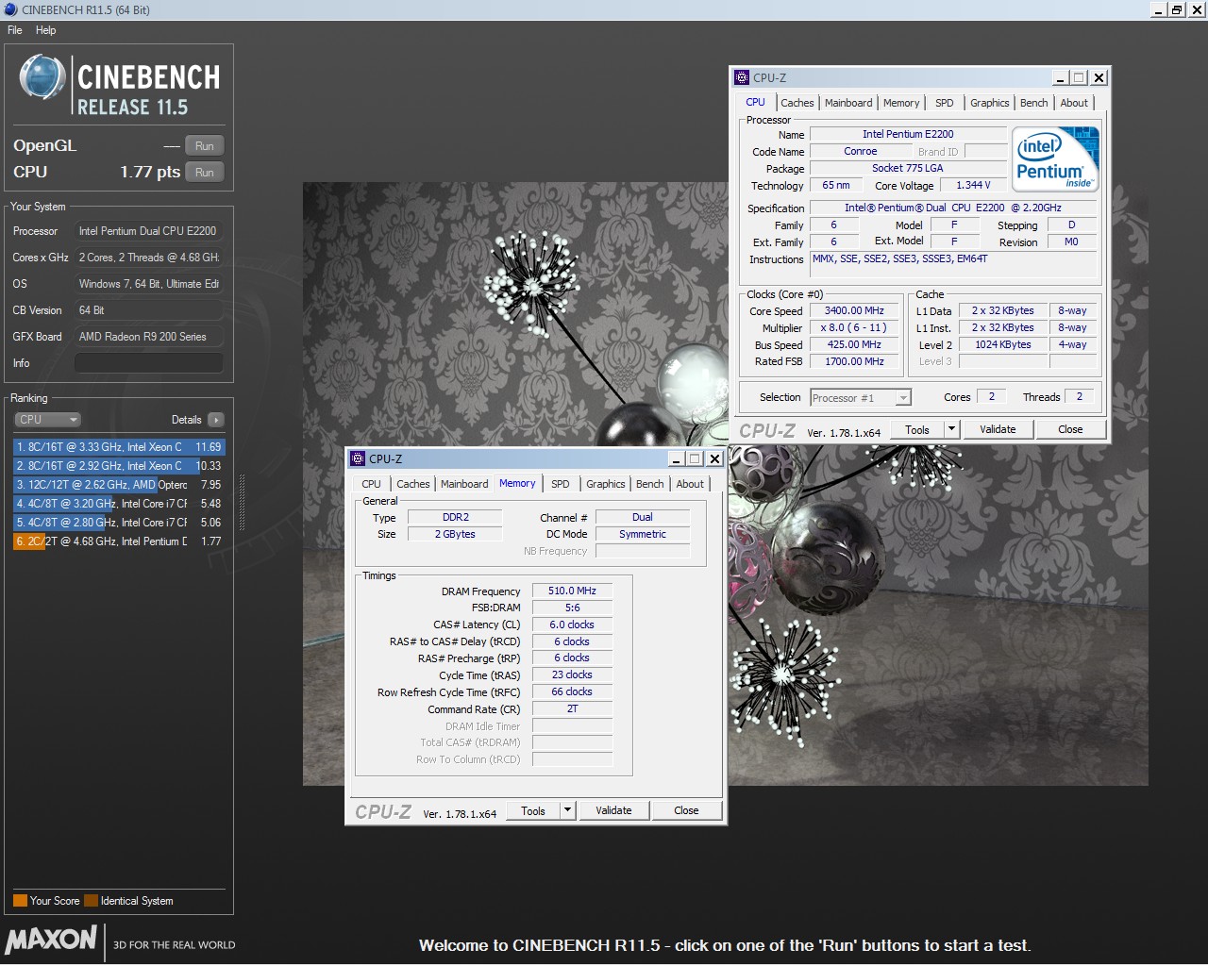Close the CPU-Z CPU window with X
1208x966 pixels.
coord(1099,78)
